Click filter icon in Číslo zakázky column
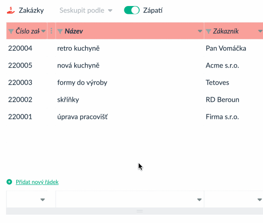The image size is (263, 223). [11, 31]
